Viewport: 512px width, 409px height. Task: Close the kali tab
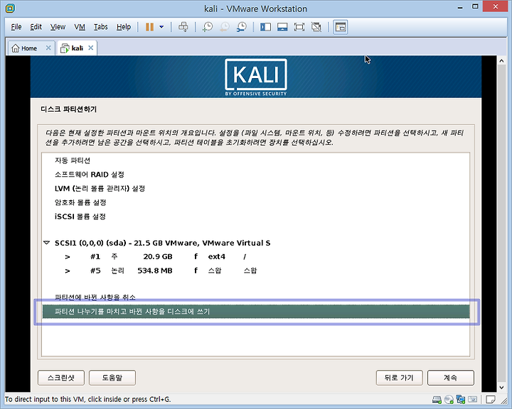[91, 48]
